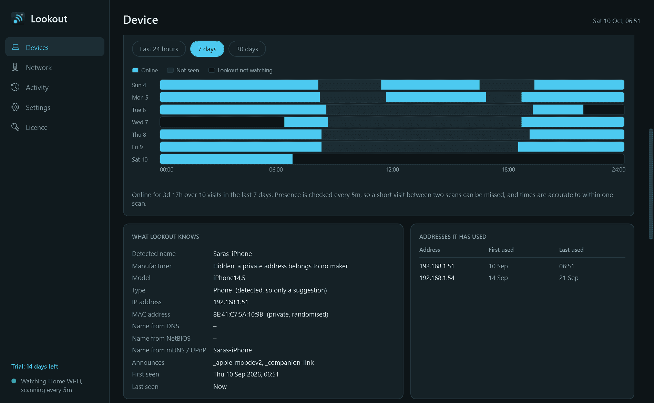The image size is (654, 403).
Task: Click the Tue 6 row label
Action: click(139, 110)
